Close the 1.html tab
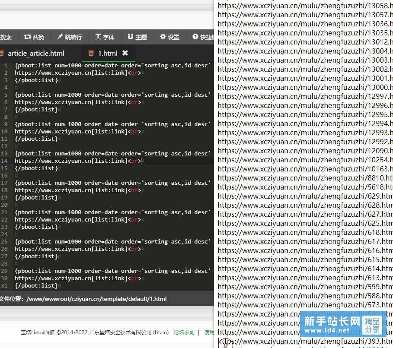Viewport: 393px width, 348px height. (125, 53)
